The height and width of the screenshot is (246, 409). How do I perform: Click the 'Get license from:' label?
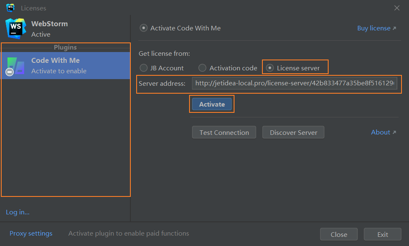(x=165, y=53)
